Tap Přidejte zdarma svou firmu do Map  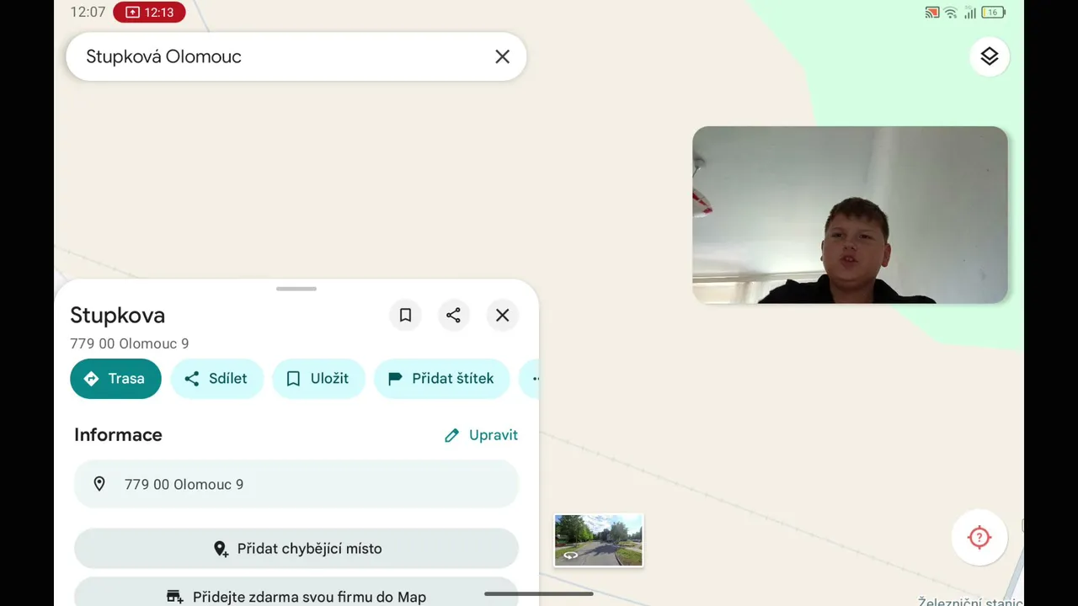point(296,593)
